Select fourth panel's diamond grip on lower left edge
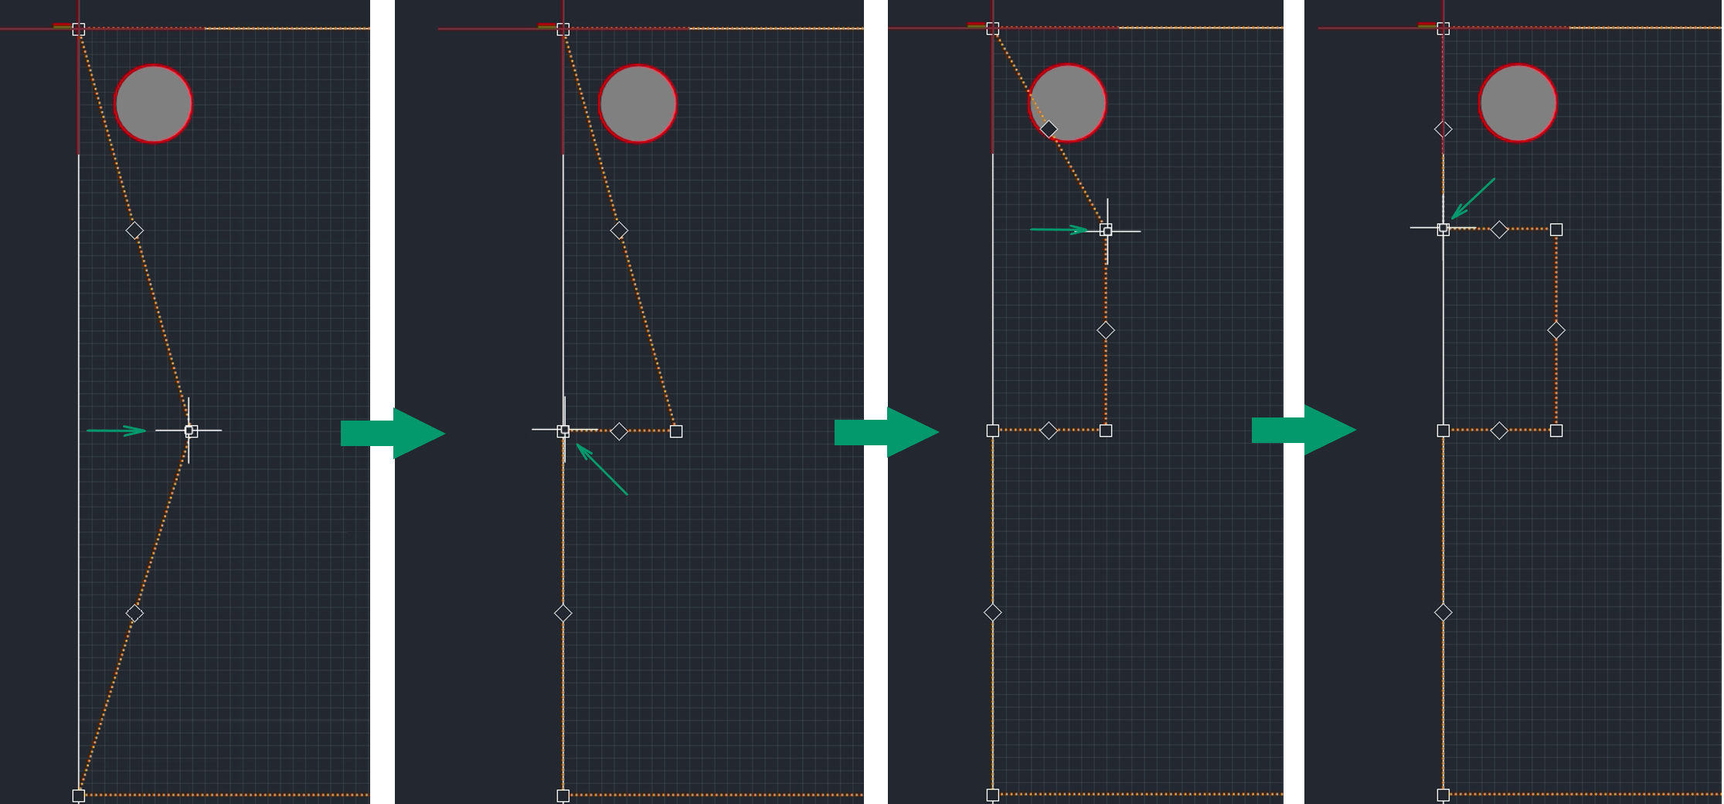1724x804 pixels. (x=1443, y=612)
